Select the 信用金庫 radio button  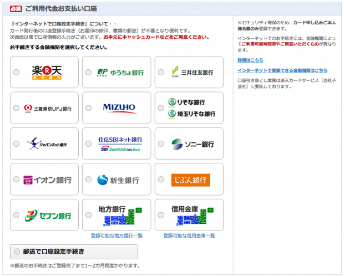[161, 215]
